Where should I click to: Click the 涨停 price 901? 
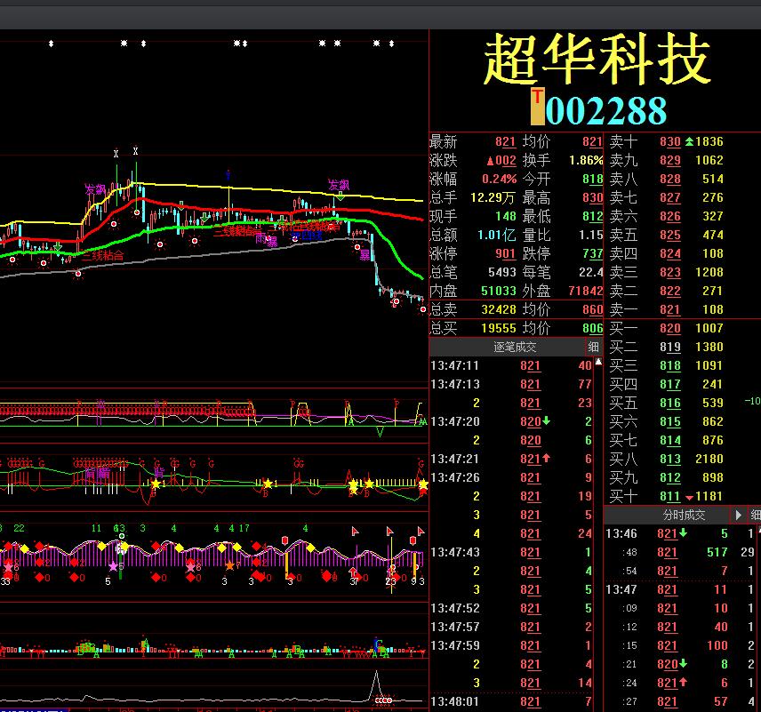(505, 253)
